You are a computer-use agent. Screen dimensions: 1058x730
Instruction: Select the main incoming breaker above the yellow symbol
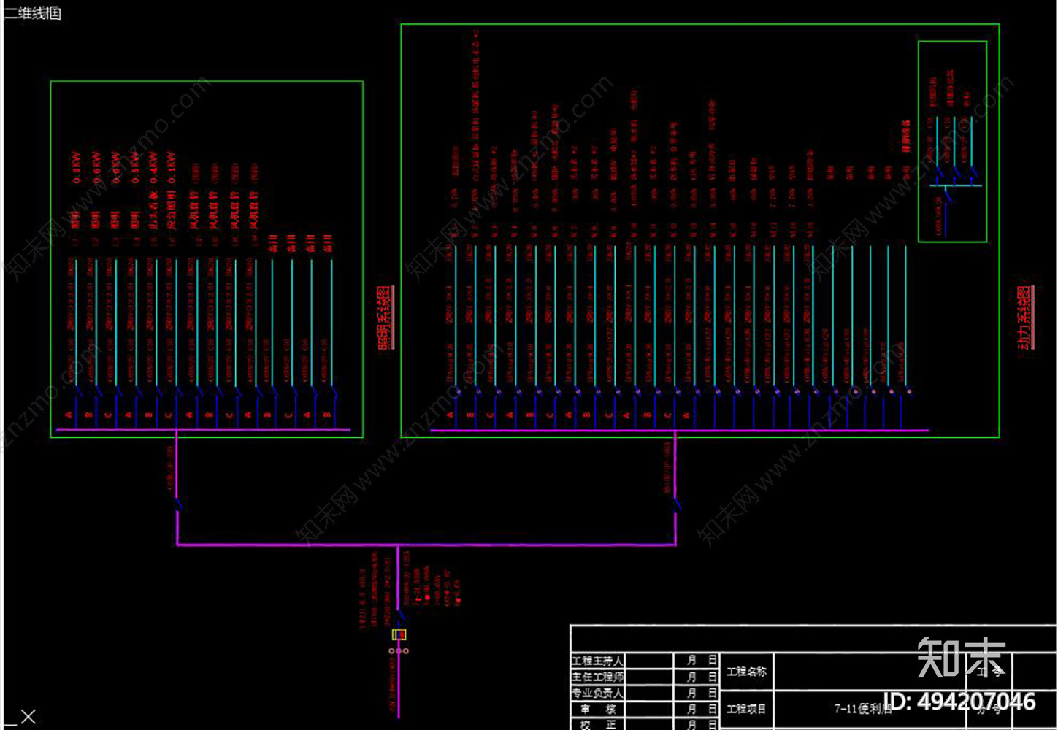[x=400, y=615]
